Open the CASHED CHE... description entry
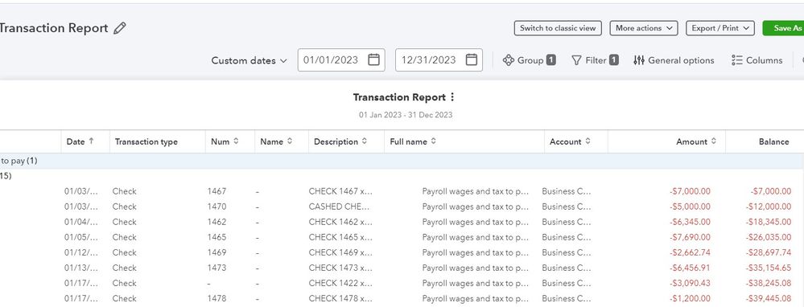This screenshot has width=804, height=307. coord(340,207)
